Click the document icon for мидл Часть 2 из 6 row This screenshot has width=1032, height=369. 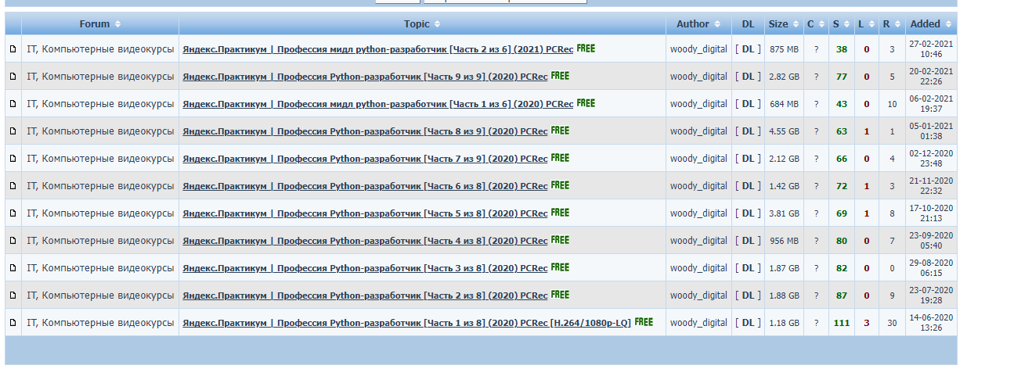[x=13, y=49]
